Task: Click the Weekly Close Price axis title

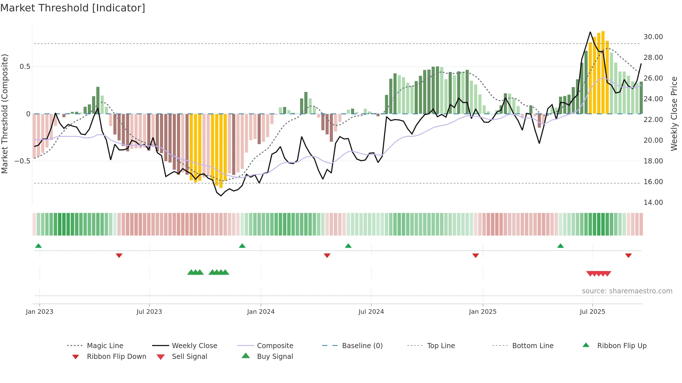Action: [x=674, y=113]
